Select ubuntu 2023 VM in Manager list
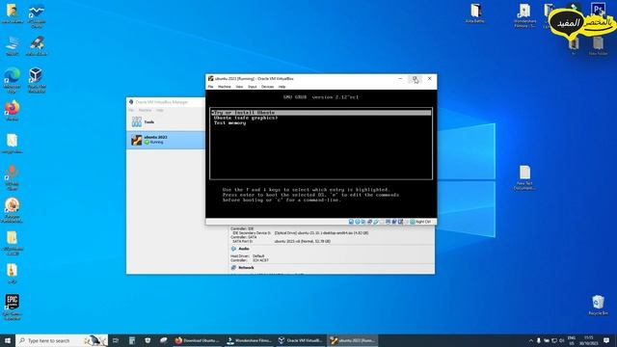617x347 pixels. point(166,140)
